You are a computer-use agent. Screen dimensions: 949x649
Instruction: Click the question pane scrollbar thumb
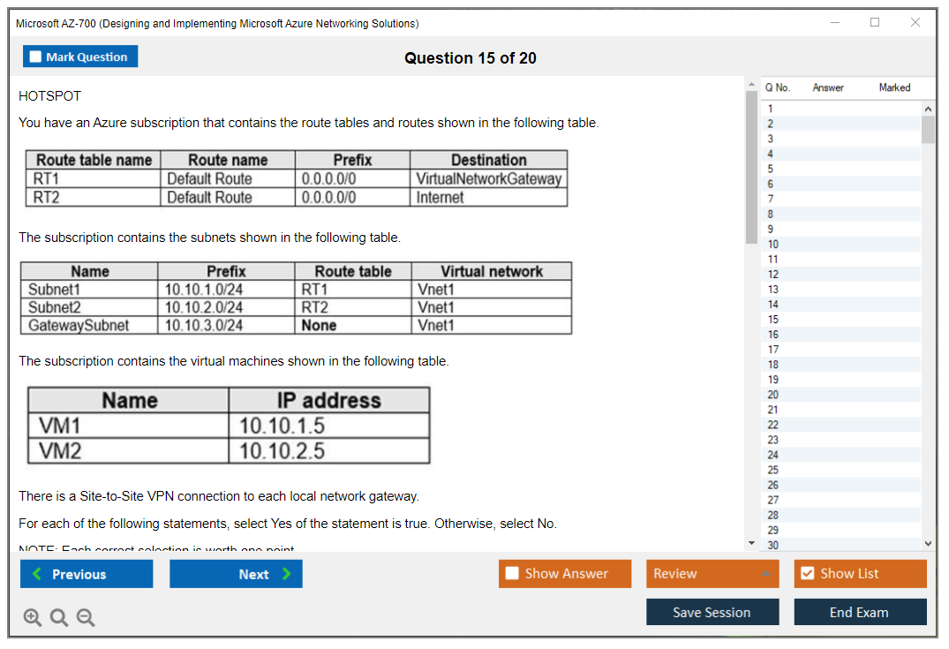(751, 166)
